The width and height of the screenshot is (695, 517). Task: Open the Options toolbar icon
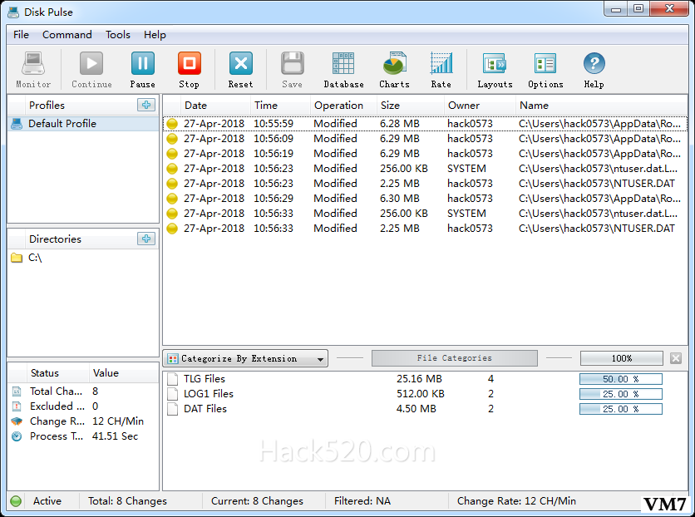(x=545, y=63)
